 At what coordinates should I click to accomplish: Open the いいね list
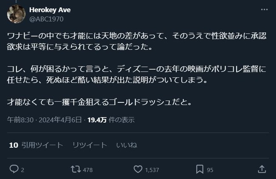pyautogui.click(x=127, y=145)
